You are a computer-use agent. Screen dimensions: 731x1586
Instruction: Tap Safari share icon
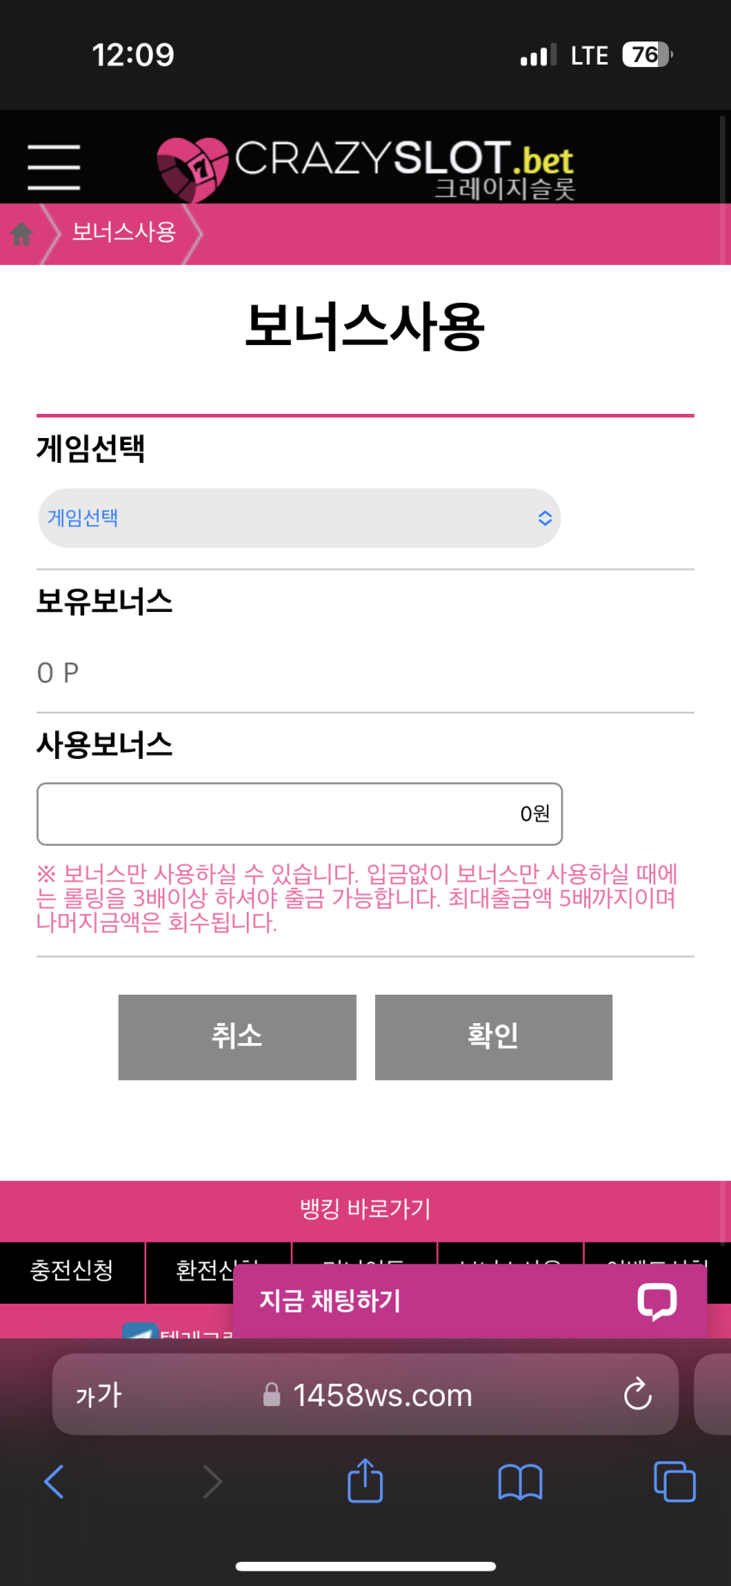[x=365, y=1480]
